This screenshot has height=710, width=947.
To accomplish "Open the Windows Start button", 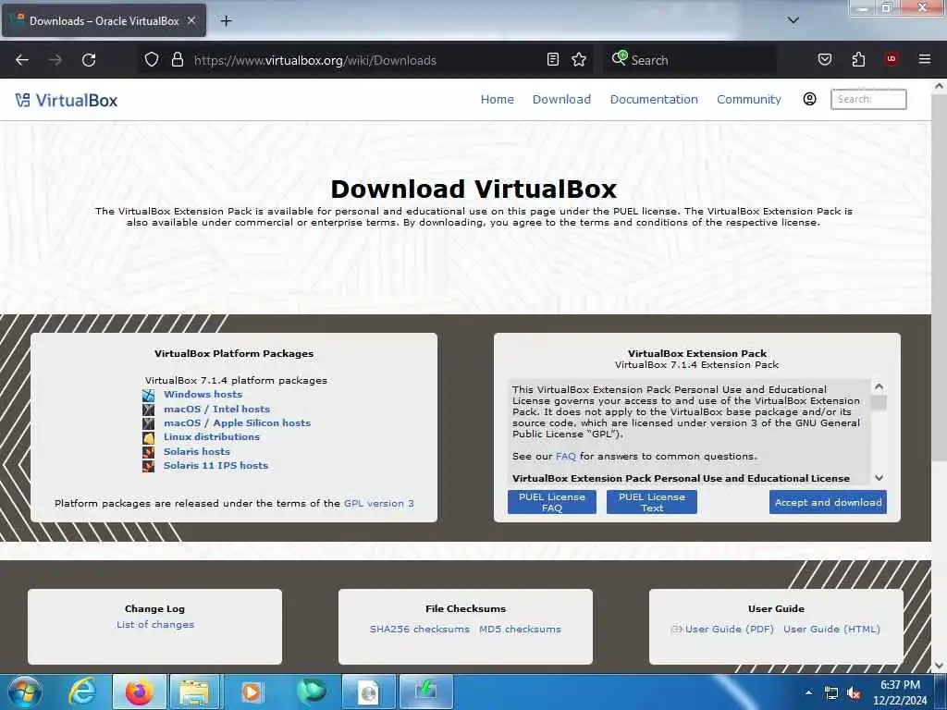I will 25,692.
